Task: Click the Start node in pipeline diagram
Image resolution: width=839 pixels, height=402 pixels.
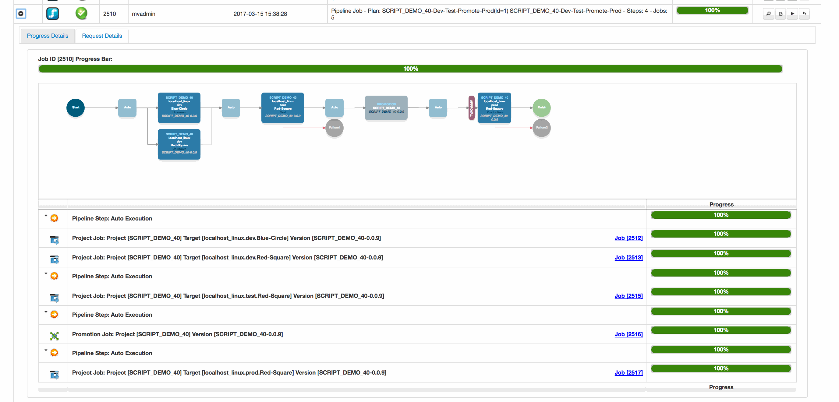Action: coord(76,108)
